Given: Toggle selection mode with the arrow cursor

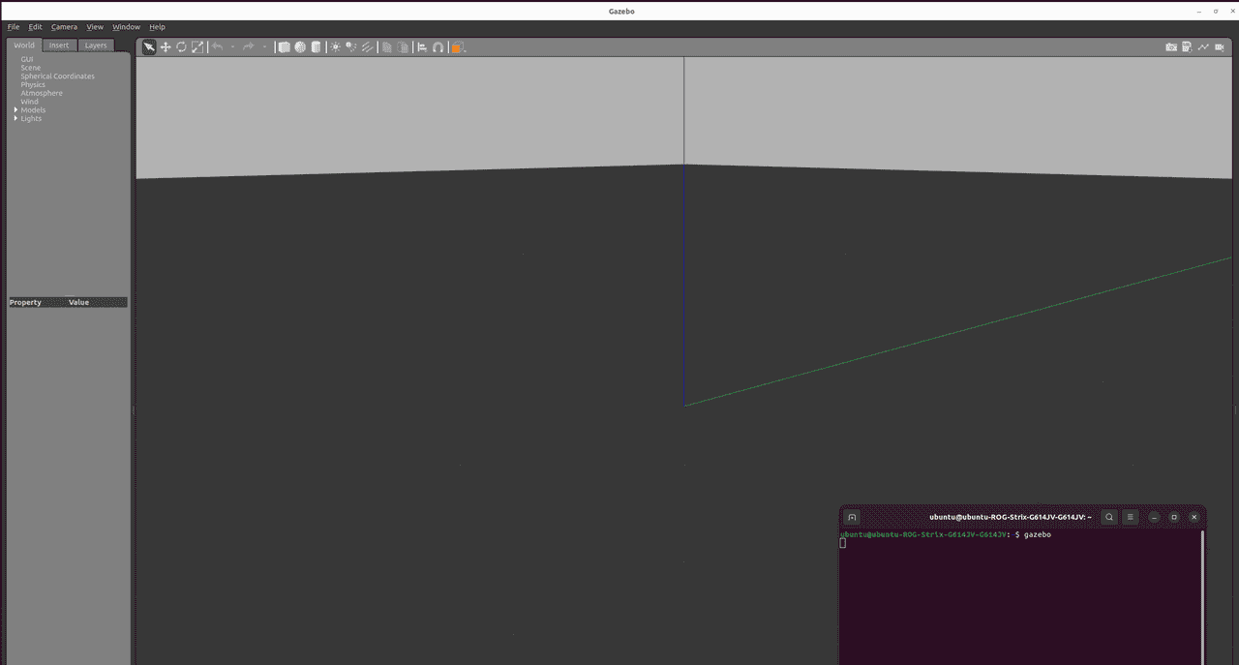Looking at the screenshot, I should click(x=148, y=46).
